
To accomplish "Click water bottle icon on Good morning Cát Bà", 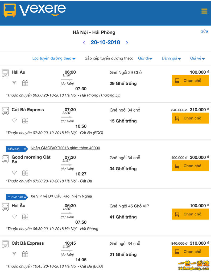I will [25, 173].
